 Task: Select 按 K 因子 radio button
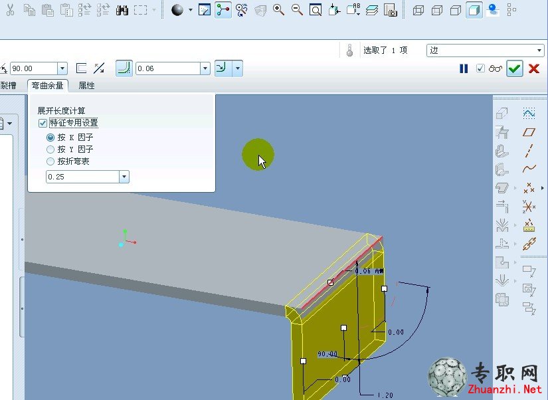(x=50, y=138)
